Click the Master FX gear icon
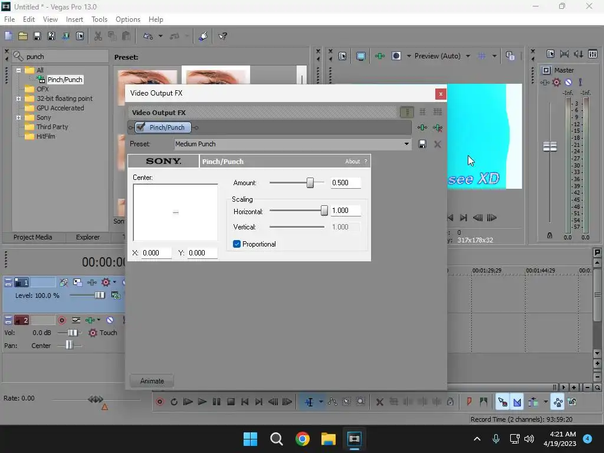Viewport: 604px width, 453px height. point(556,83)
